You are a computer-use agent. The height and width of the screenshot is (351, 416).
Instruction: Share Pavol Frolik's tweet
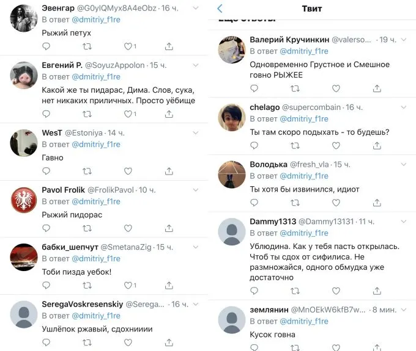[169, 228]
